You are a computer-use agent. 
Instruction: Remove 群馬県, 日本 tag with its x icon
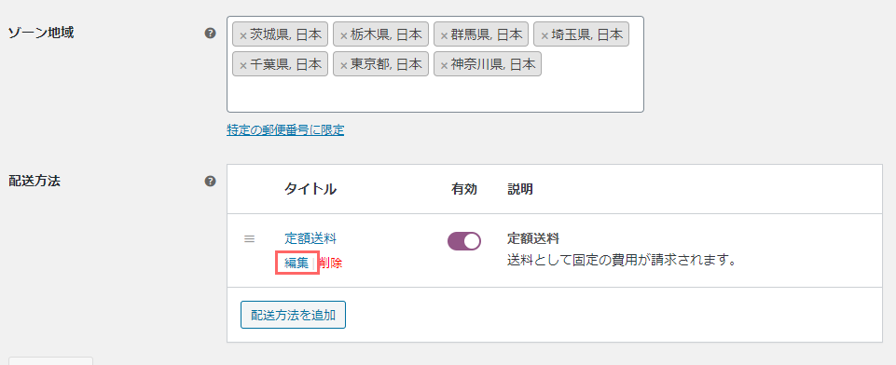coord(444,35)
